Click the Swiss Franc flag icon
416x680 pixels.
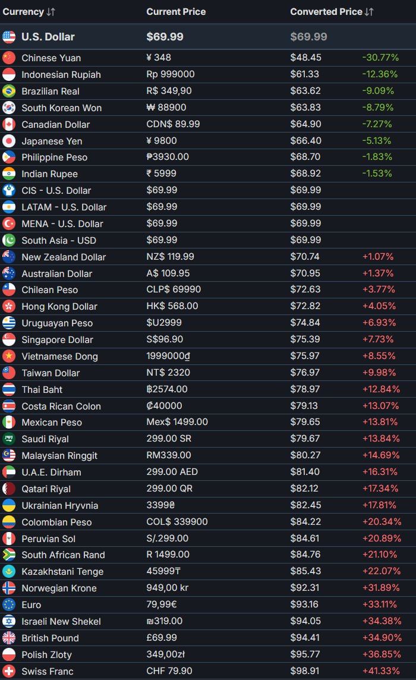pos(9,671)
